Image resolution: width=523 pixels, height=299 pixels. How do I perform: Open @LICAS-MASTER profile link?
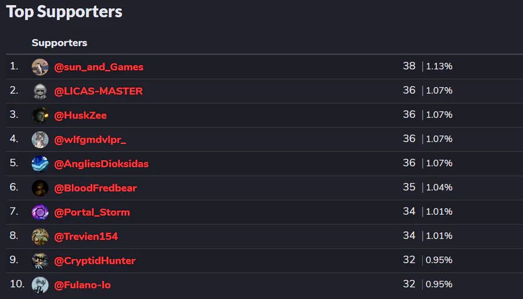98,91
